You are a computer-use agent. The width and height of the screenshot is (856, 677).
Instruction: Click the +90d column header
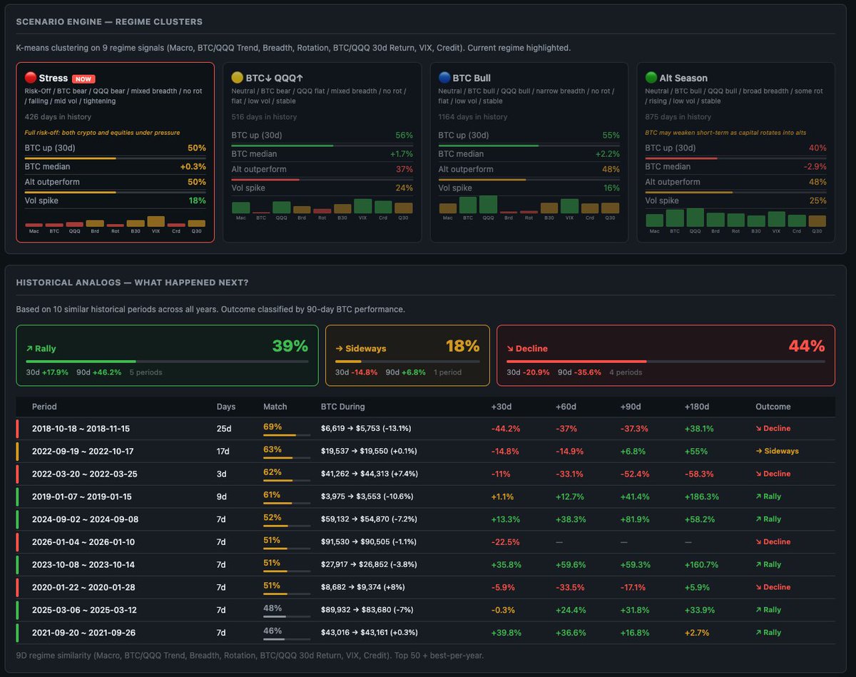pos(632,407)
